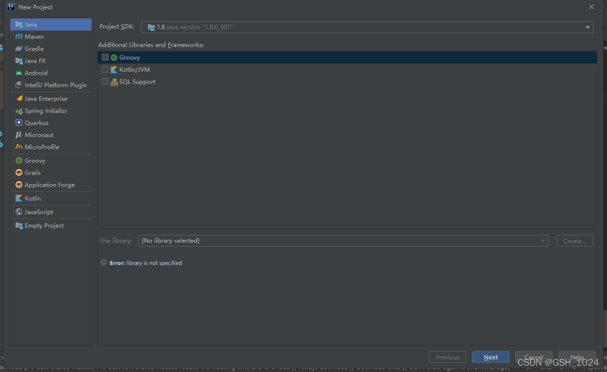Click the 'New Project' dialog title

point(35,7)
